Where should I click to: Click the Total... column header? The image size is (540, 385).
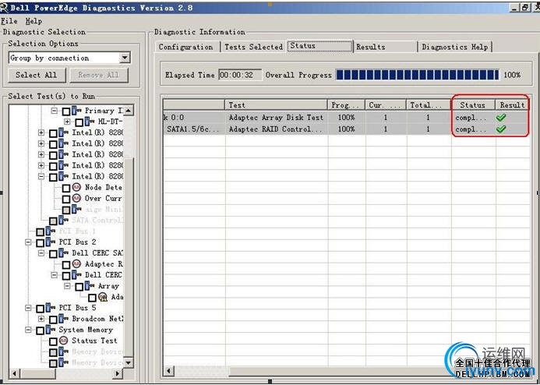[429, 105]
